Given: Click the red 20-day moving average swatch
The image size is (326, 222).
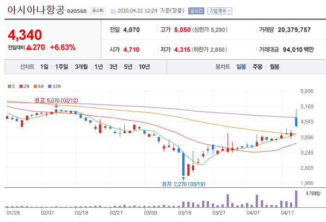Looking at the screenshot, I should pos(21,86).
